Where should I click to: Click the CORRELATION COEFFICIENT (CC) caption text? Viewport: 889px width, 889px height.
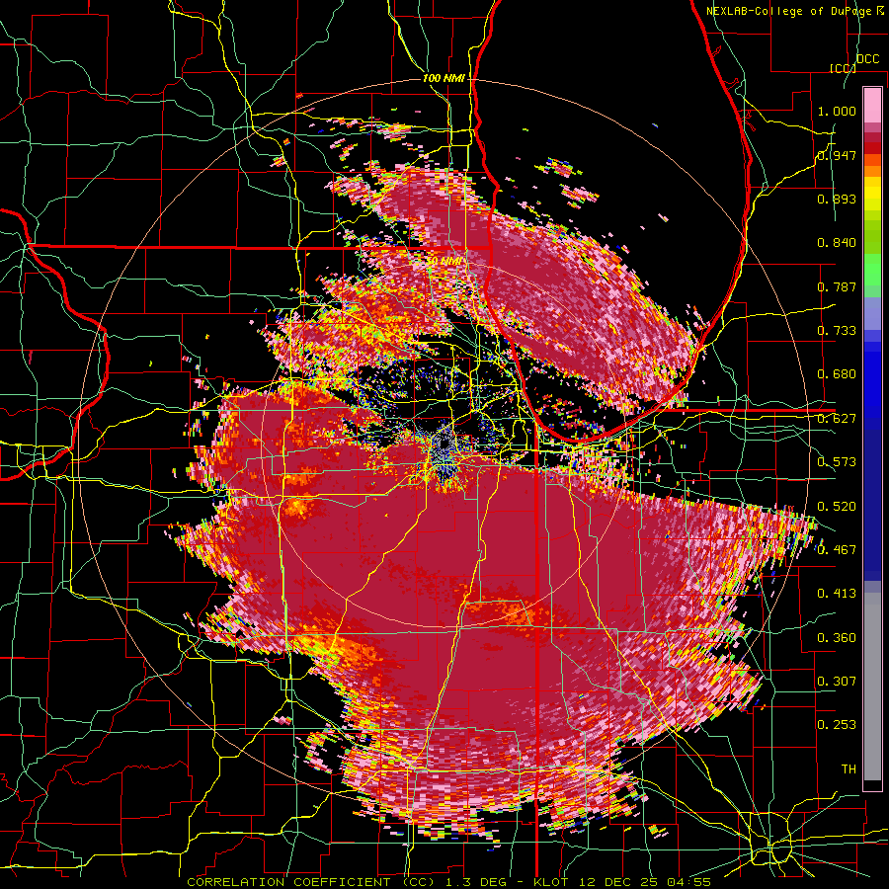tap(311, 882)
